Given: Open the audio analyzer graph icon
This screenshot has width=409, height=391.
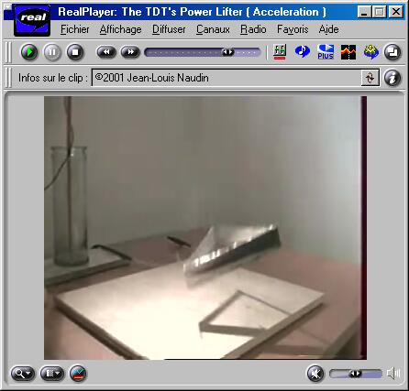Looking at the screenshot, I should (x=348, y=52).
